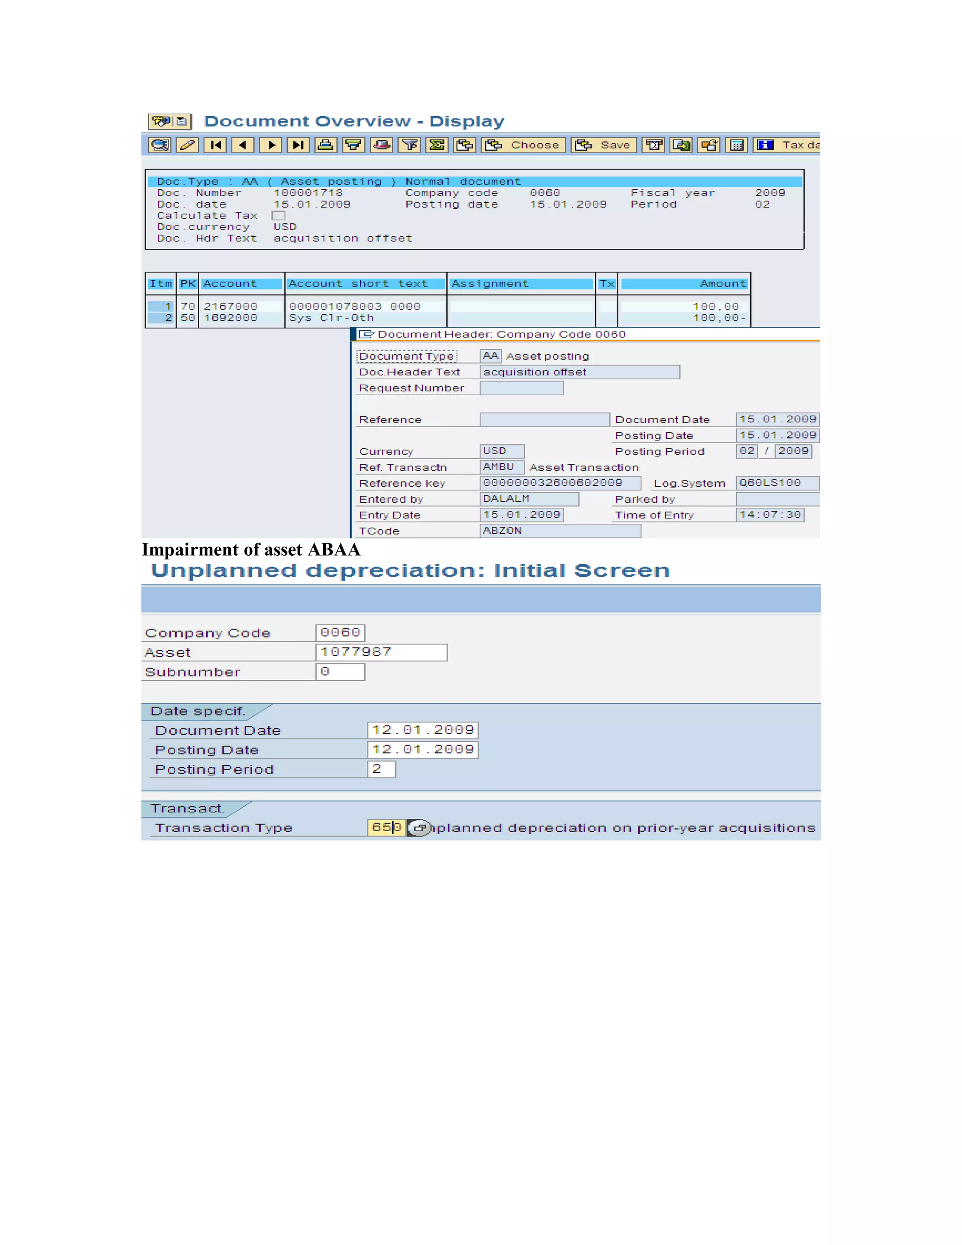Click the Asset field 1077987

[x=381, y=652]
